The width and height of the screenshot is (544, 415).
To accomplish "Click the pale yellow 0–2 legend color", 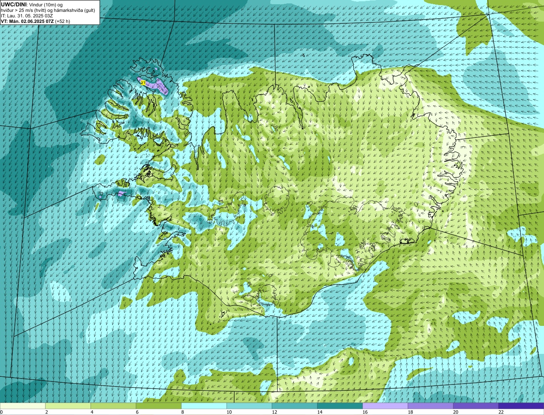I will click(x=23, y=406).
